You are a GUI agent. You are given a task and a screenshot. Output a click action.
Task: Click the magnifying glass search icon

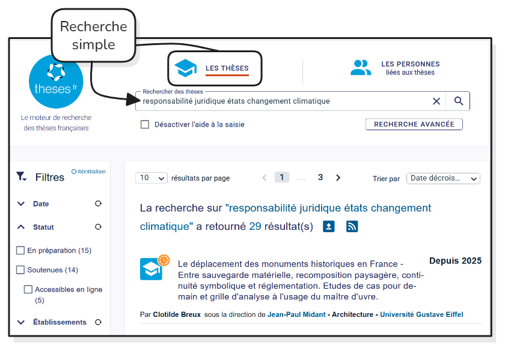[x=458, y=101]
